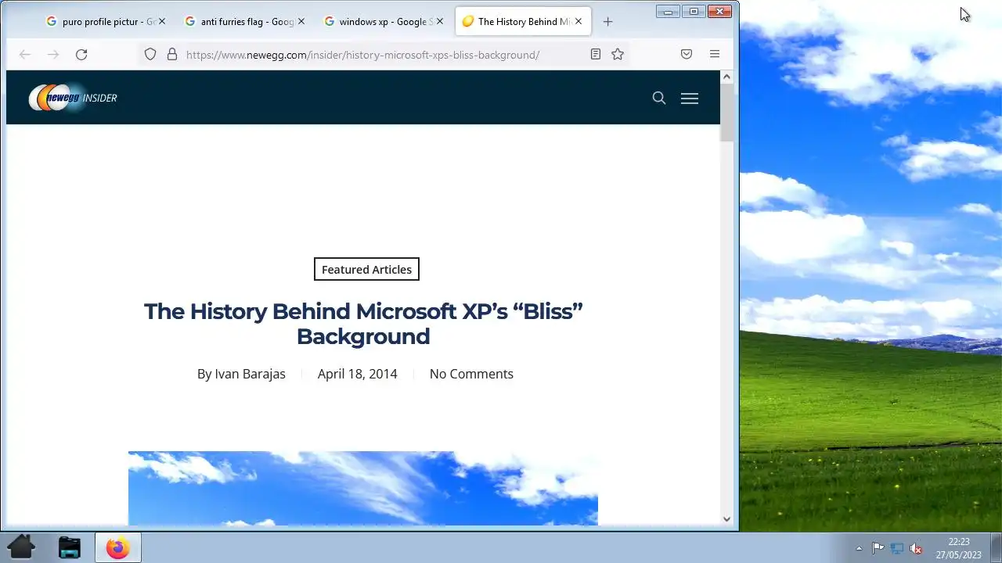Click the April 18, 2014 date

point(357,374)
